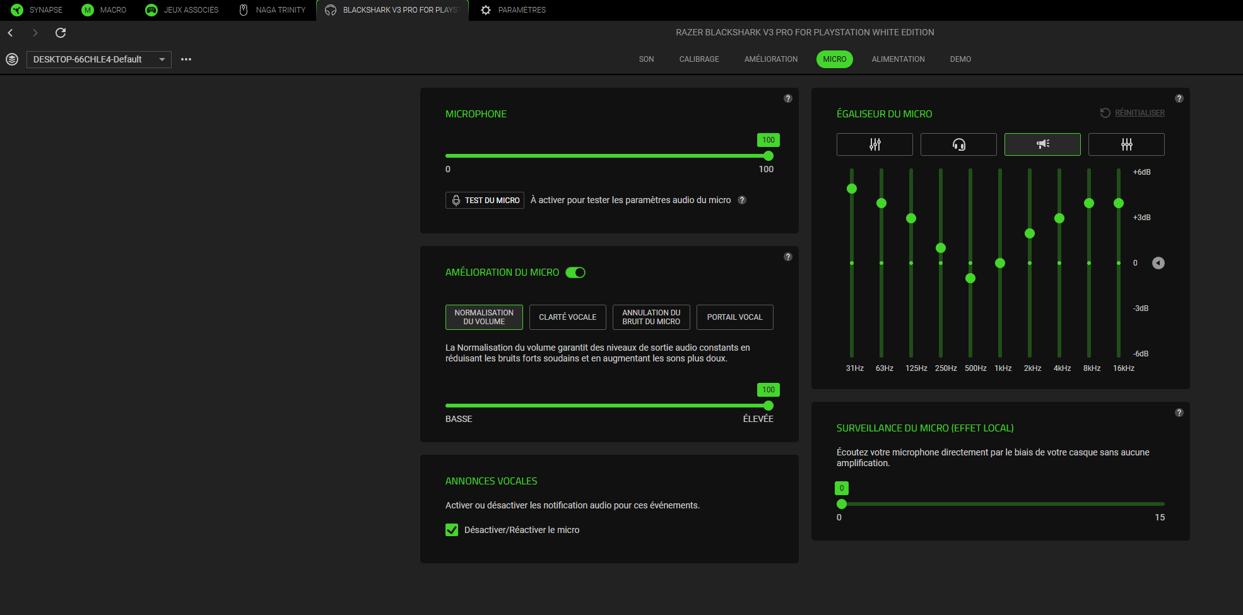Select the headset equalizer preset icon

958,144
